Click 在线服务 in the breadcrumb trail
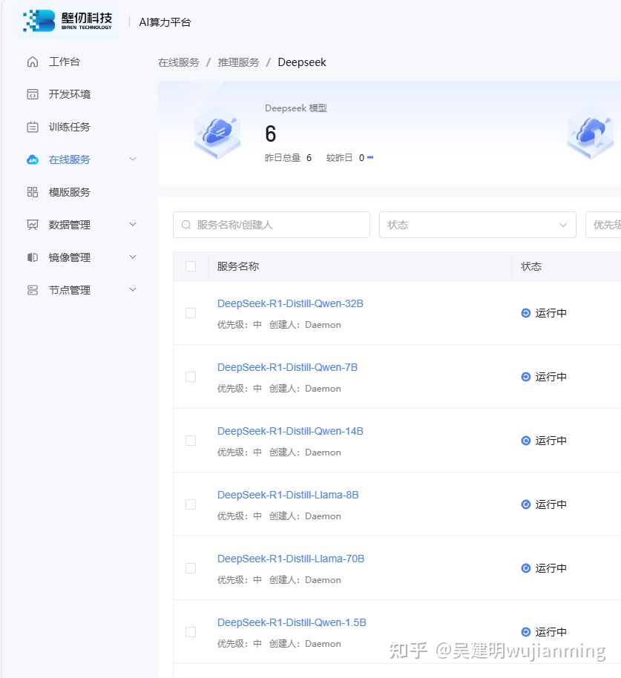Viewport: 621px width, 678px height. click(x=180, y=62)
